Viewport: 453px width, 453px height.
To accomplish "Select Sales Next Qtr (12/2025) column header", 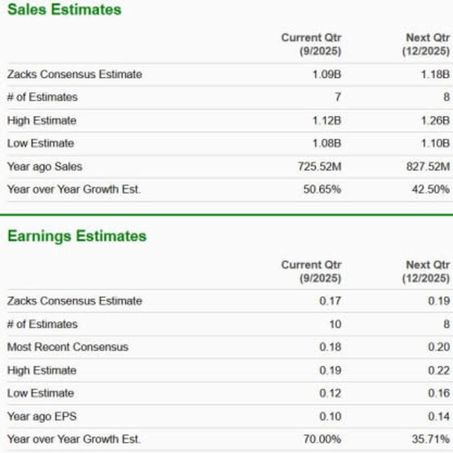I will point(426,44).
